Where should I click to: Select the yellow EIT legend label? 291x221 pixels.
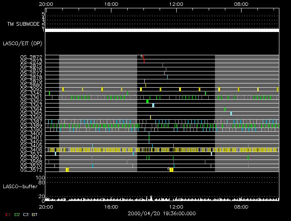point(35,214)
